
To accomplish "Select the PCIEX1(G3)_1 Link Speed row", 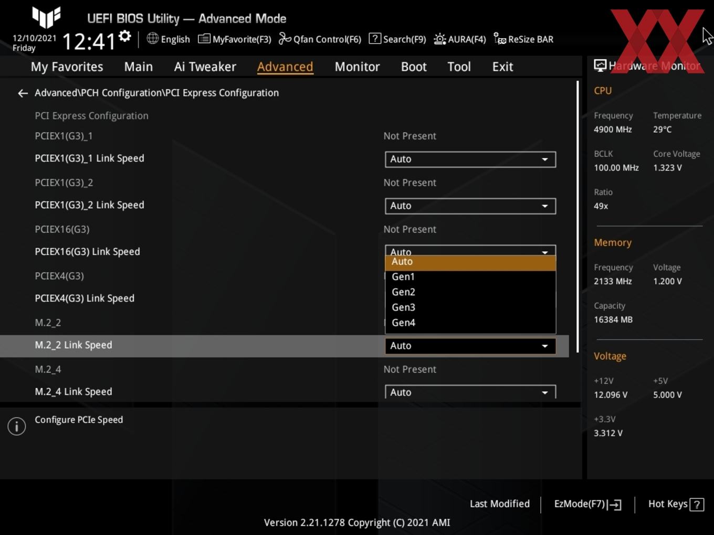I will [x=284, y=158].
